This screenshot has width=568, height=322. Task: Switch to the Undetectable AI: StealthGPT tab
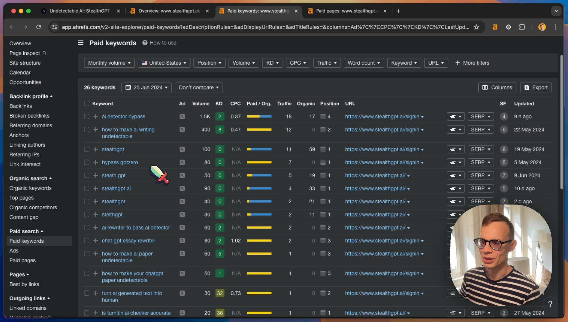click(80, 11)
